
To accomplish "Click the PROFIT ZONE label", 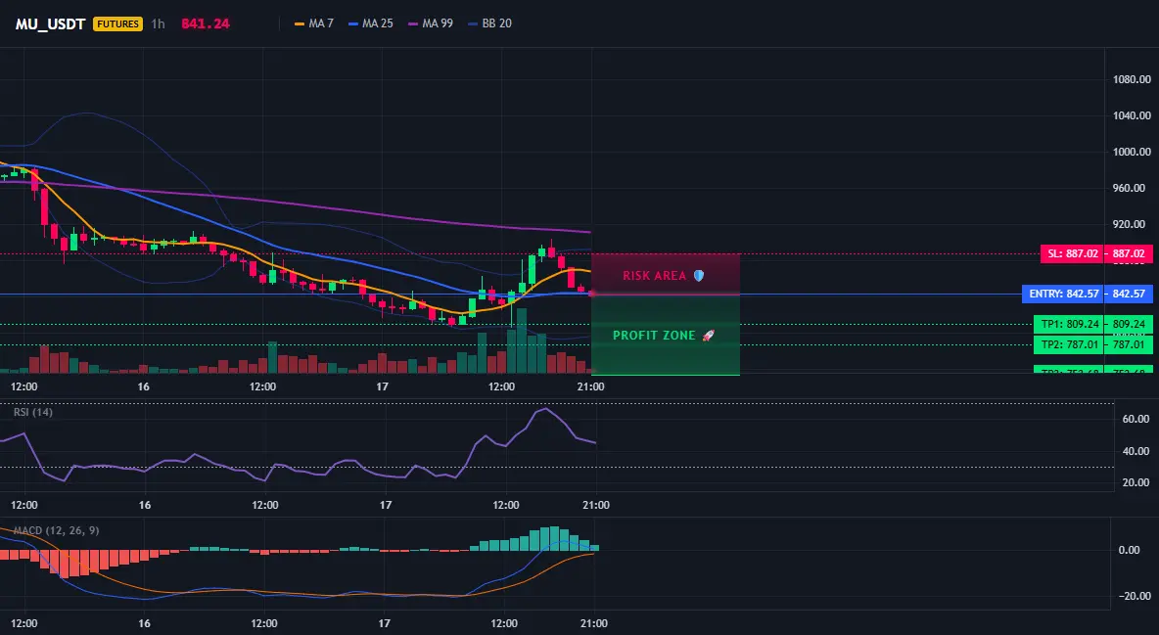I will tap(664, 336).
